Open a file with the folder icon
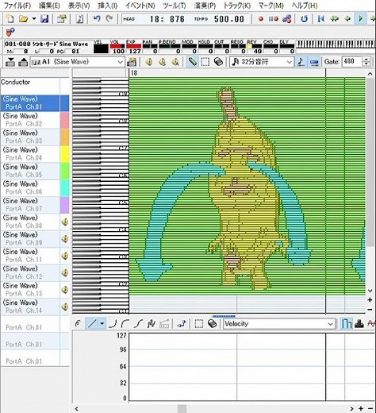376x413 pixels. click(x=23, y=19)
